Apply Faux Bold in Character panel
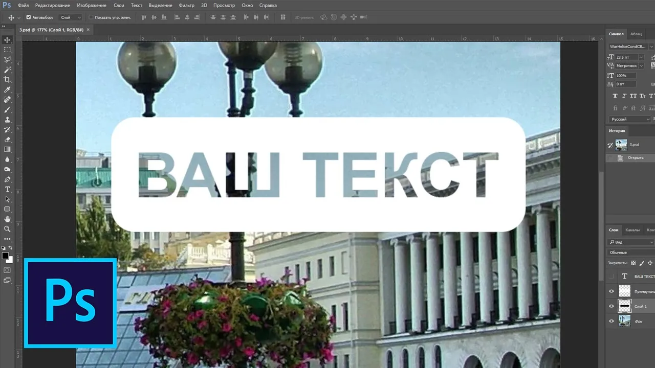Viewport: 655px width, 368px height. (x=615, y=96)
